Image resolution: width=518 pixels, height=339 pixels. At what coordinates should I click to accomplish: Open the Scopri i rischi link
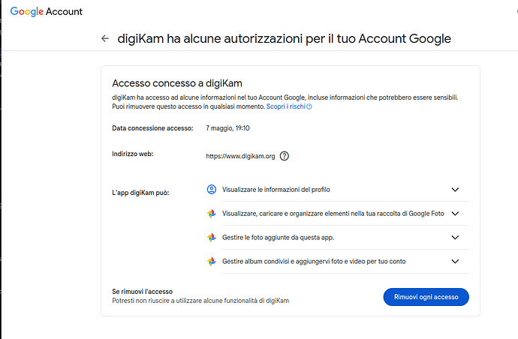click(286, 106)
